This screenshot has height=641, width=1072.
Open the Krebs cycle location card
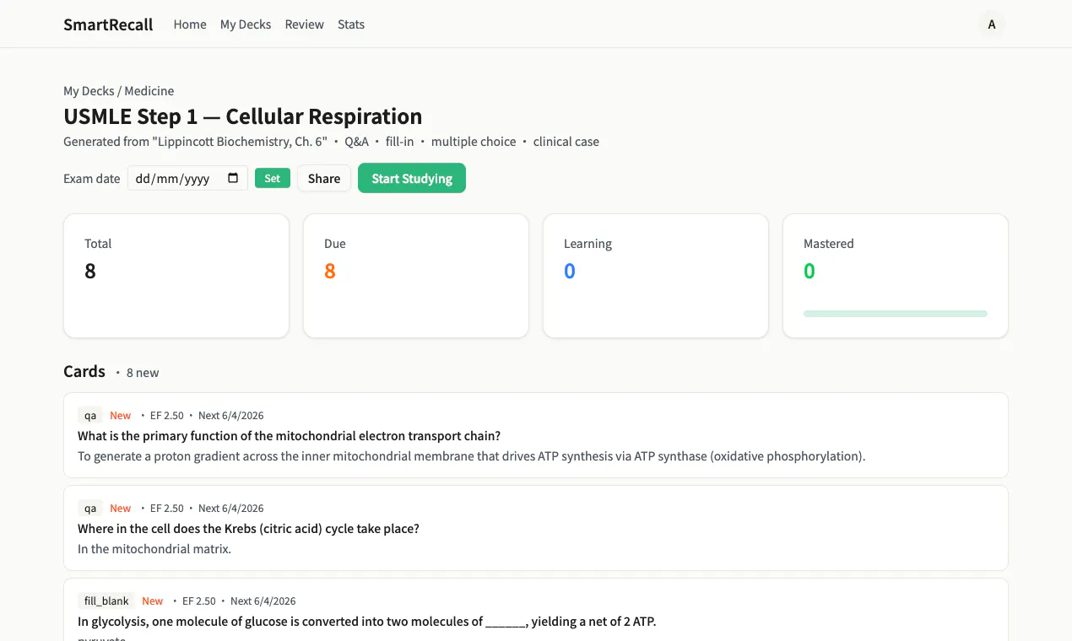[x=536, y=528]
